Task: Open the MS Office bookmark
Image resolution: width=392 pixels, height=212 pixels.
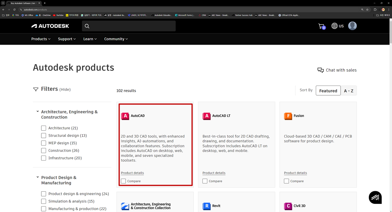Action: pyautogui.click(x=27, y=15)
